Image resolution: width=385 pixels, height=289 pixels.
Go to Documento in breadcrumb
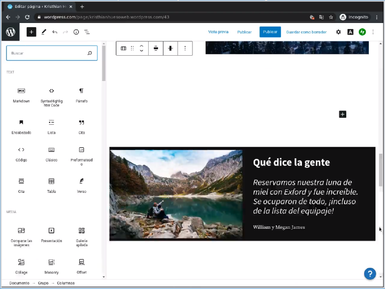click(19, 283)
